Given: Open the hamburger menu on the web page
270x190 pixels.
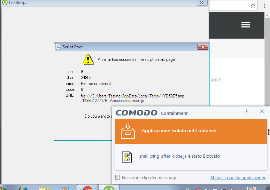Looking at the screenshot, I should coord(246,25).
